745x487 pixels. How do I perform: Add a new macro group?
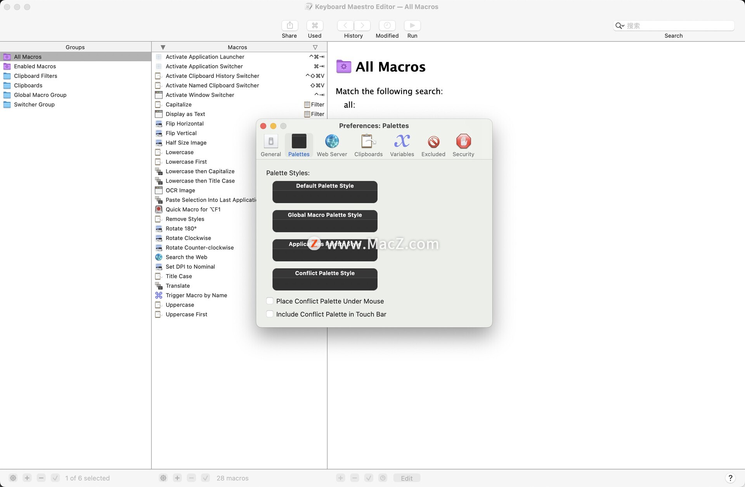tap(27, 478)
